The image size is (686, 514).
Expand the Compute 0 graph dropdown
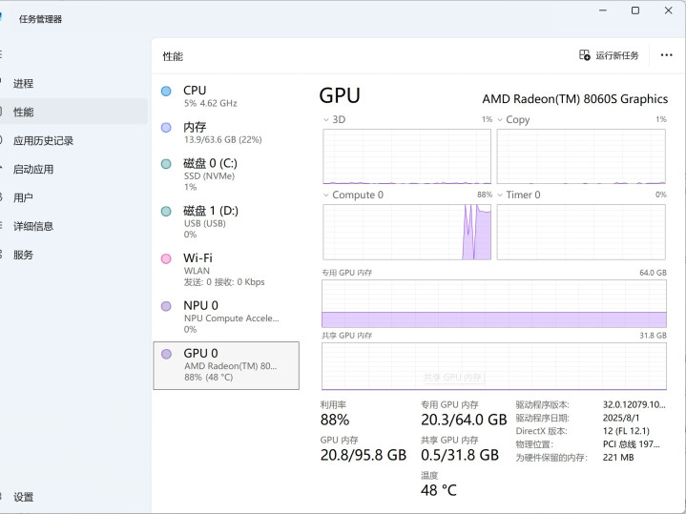[325, 195]
